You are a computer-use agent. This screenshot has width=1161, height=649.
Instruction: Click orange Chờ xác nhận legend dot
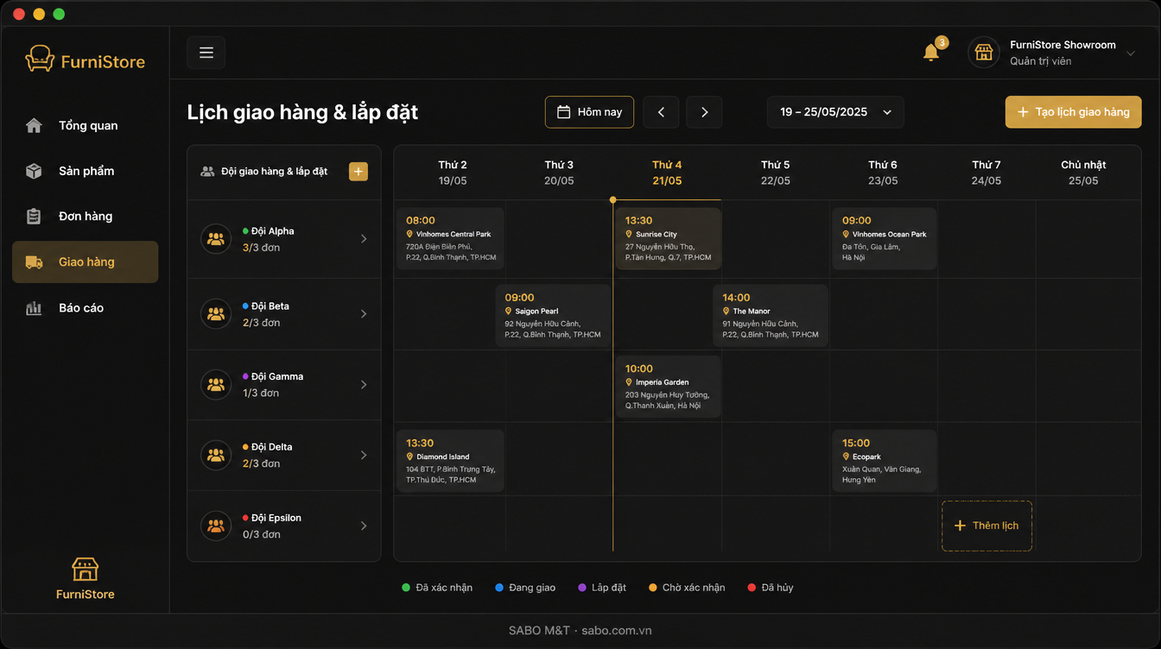[x=653, y=588]
